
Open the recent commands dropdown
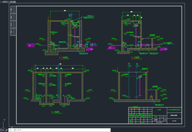tap(11, 130)
